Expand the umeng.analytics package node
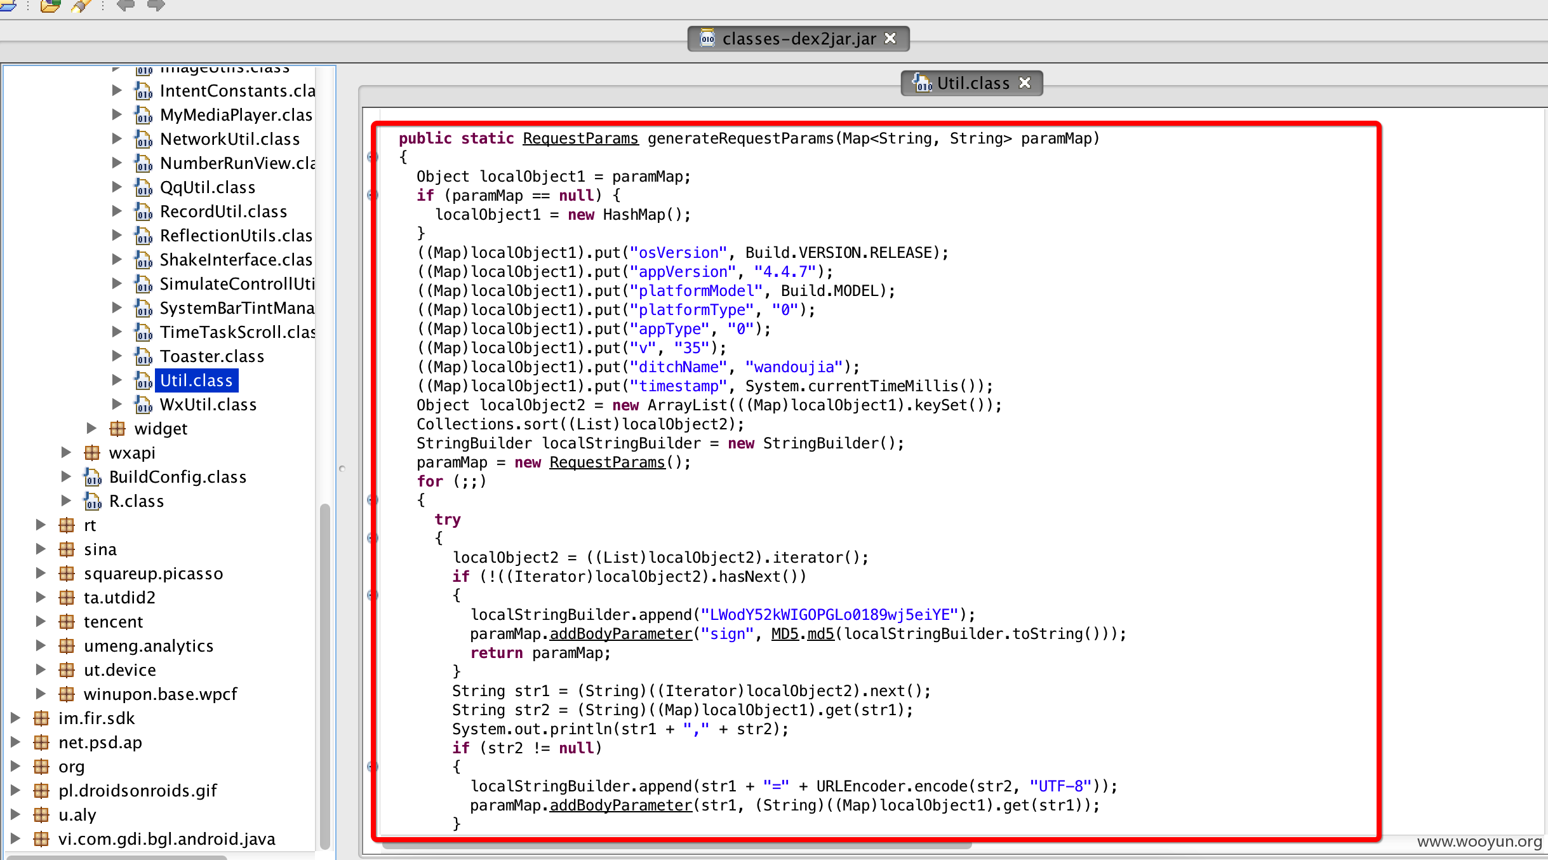Viewport: 1548px width, 860px height. (x=41, y=645)
